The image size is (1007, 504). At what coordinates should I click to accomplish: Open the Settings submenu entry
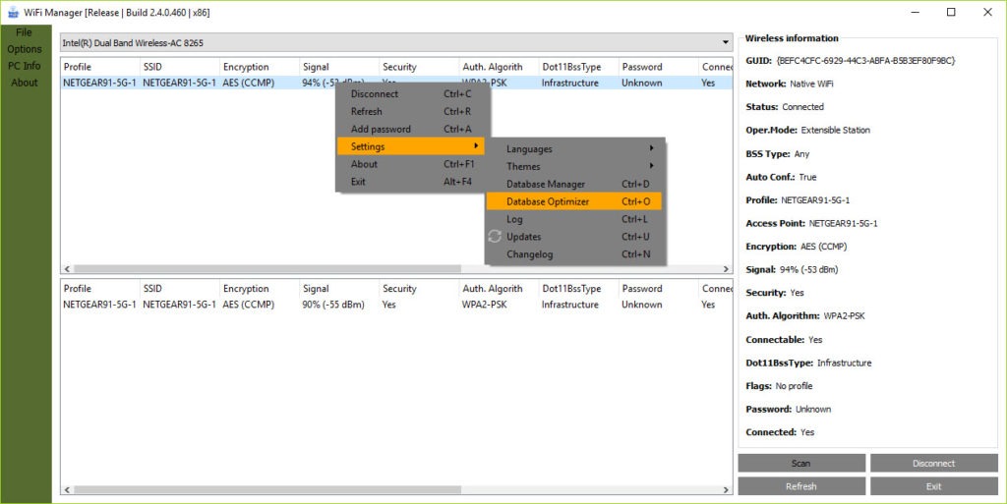pos(411,146)
